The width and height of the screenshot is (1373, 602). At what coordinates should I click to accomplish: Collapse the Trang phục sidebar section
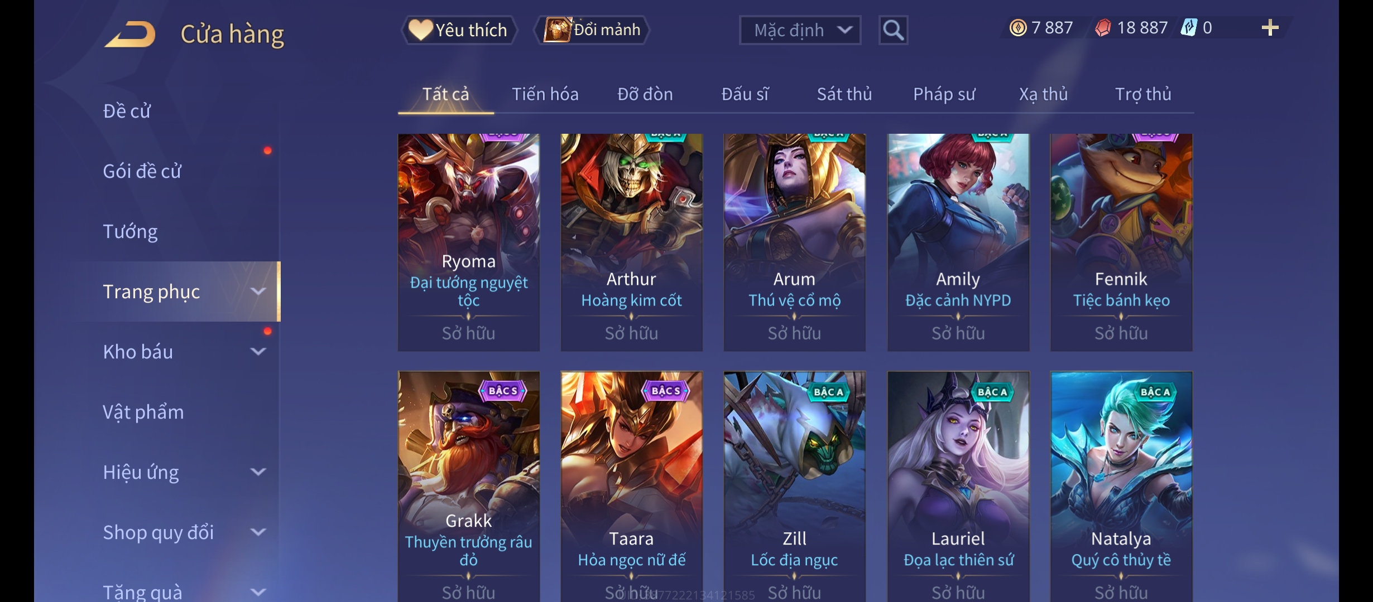pos(258,292)
